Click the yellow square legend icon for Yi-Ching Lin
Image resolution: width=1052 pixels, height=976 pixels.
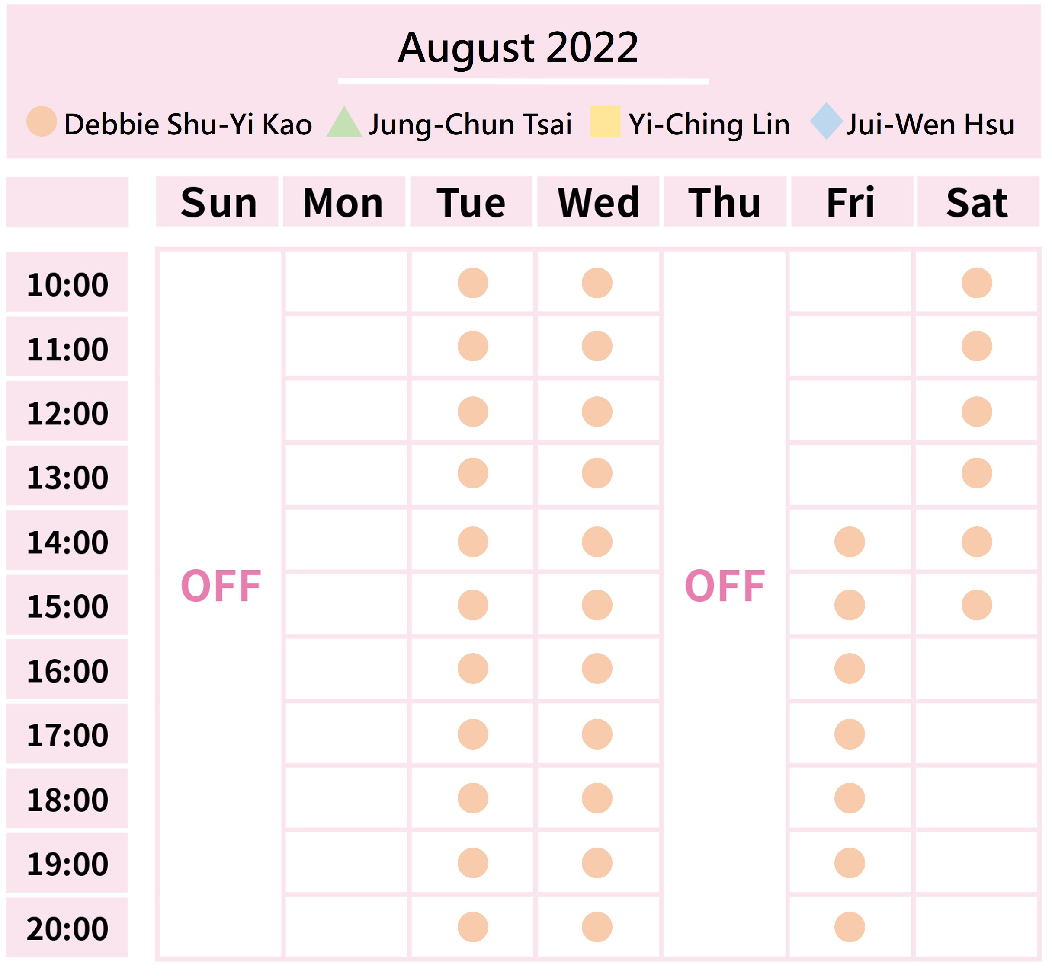click(x=605, y=121)
